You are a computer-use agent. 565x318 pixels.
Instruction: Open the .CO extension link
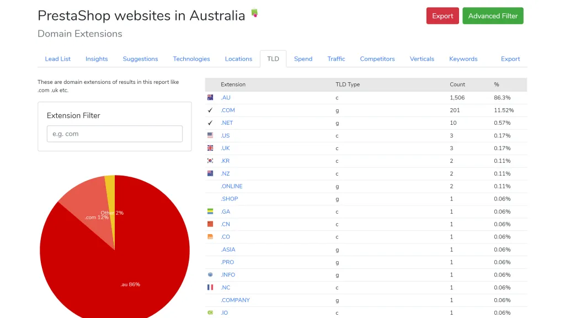click(225, 237)
